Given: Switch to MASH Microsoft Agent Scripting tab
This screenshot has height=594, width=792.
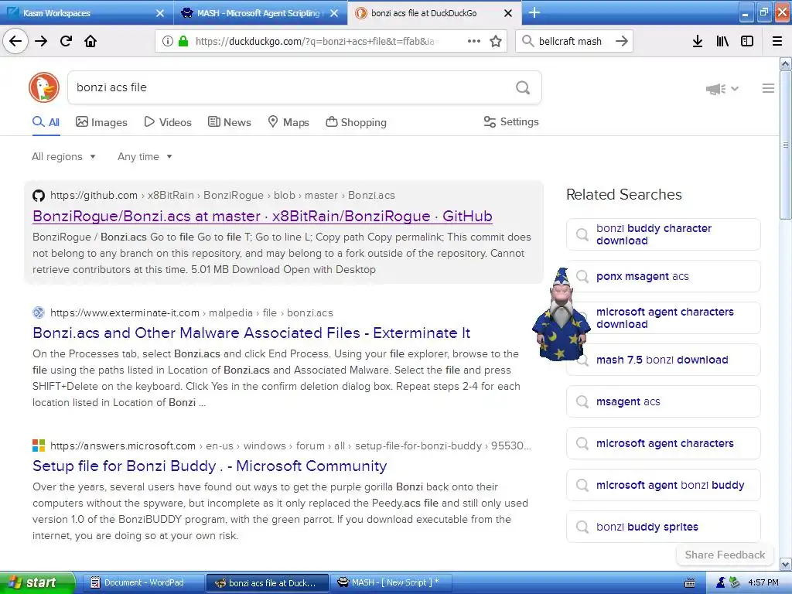Looking at the screenshot, I should [x=261, y=13].
